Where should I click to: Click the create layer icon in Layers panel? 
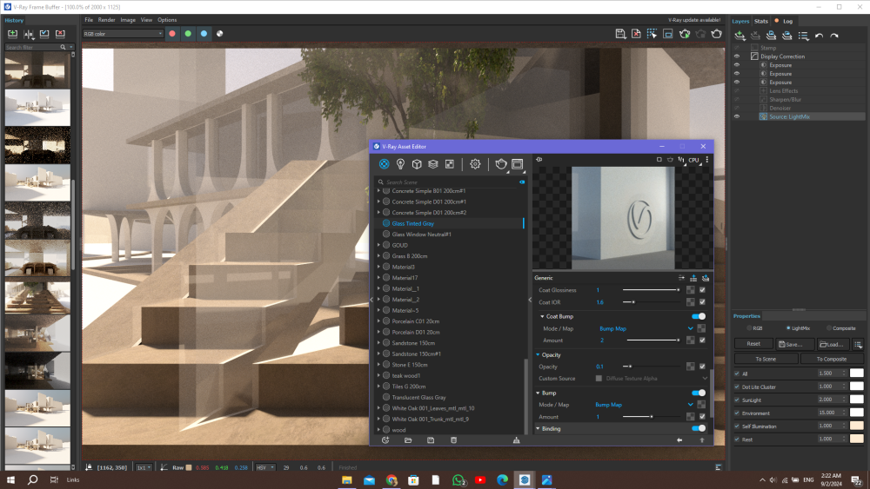[739, 36]
